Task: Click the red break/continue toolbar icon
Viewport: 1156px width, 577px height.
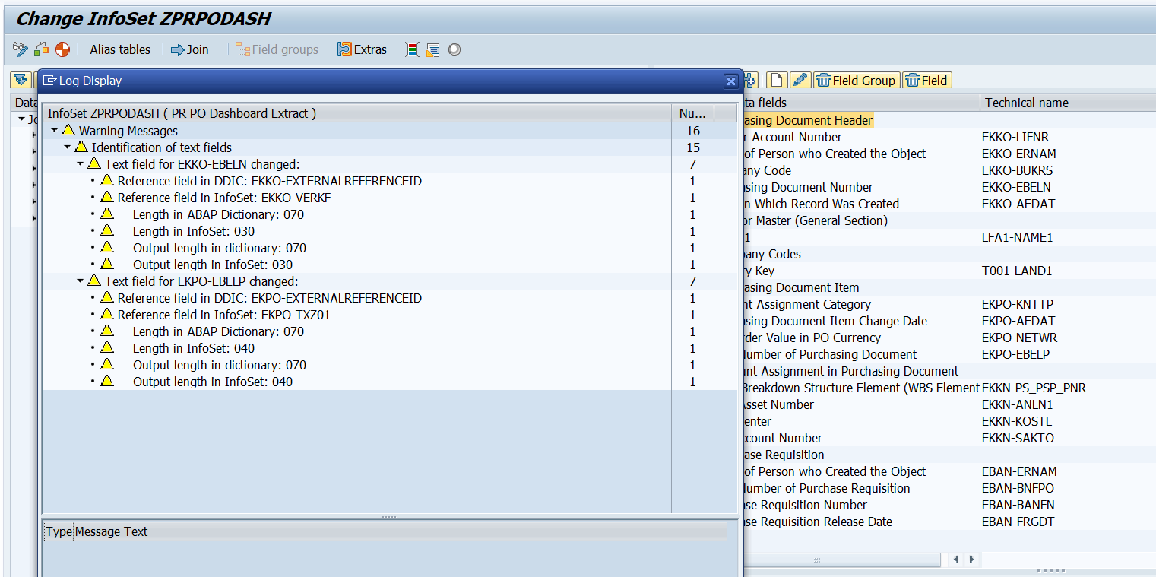Action: (64, 49)
